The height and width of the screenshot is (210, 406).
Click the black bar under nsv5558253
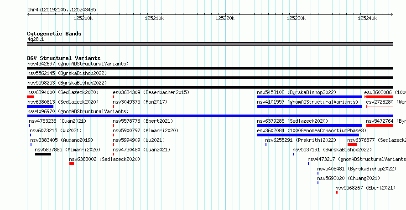tap(210, 87)
